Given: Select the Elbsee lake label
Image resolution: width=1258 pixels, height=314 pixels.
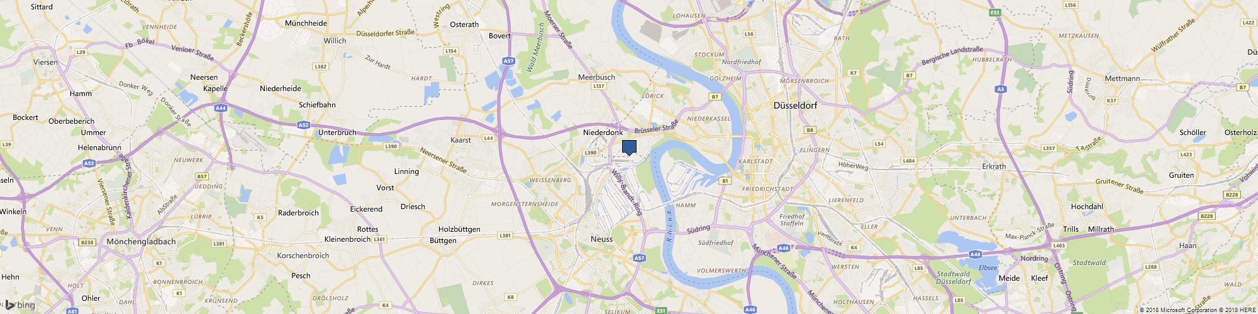Looking at the screenshot, I should [988, 268].
